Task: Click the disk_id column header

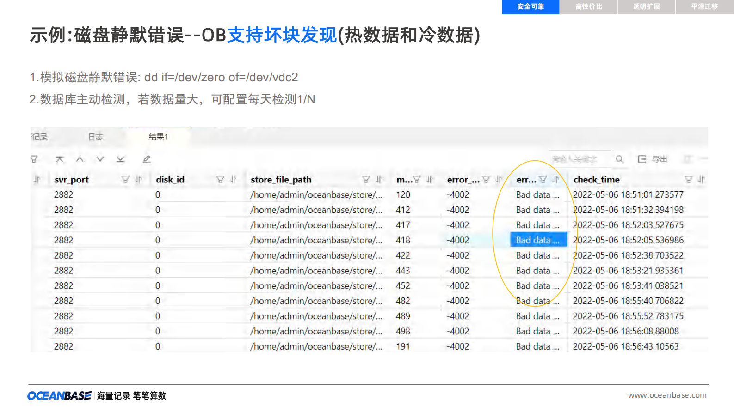Action: (x=170, y=180)
